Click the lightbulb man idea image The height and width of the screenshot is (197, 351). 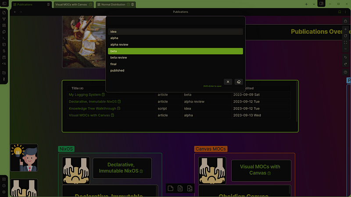[24, 158]
